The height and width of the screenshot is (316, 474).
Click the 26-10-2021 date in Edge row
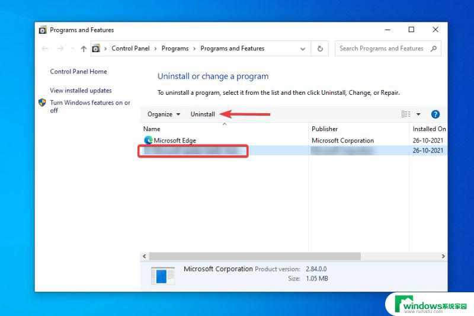pyautogui.click(x=428, y=141)
